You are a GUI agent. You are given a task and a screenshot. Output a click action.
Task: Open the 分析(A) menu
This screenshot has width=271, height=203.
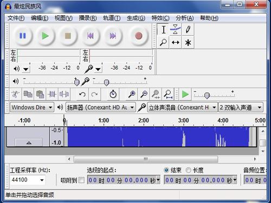185,18
